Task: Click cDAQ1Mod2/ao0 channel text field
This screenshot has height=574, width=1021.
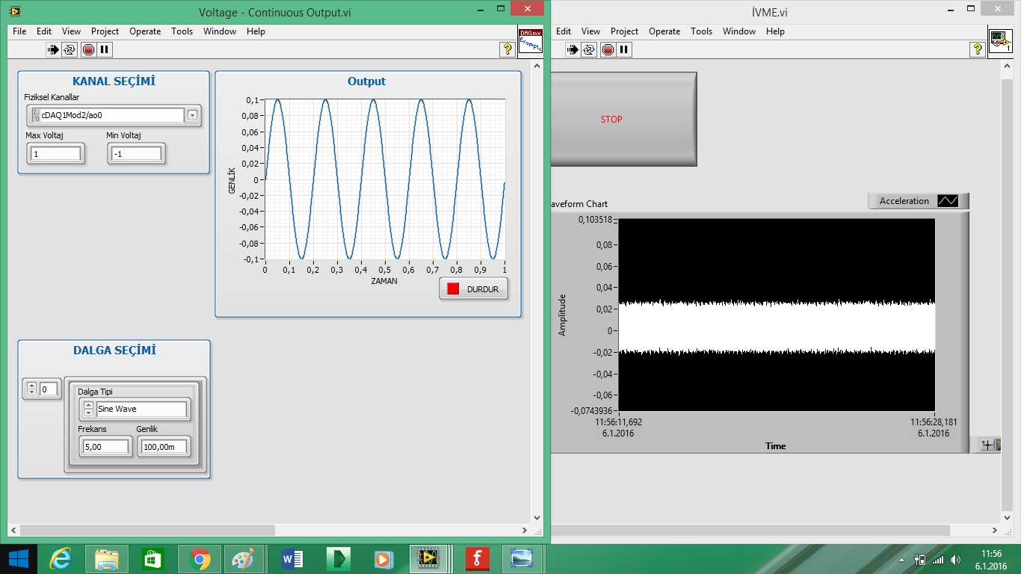Action: [111, 115]
